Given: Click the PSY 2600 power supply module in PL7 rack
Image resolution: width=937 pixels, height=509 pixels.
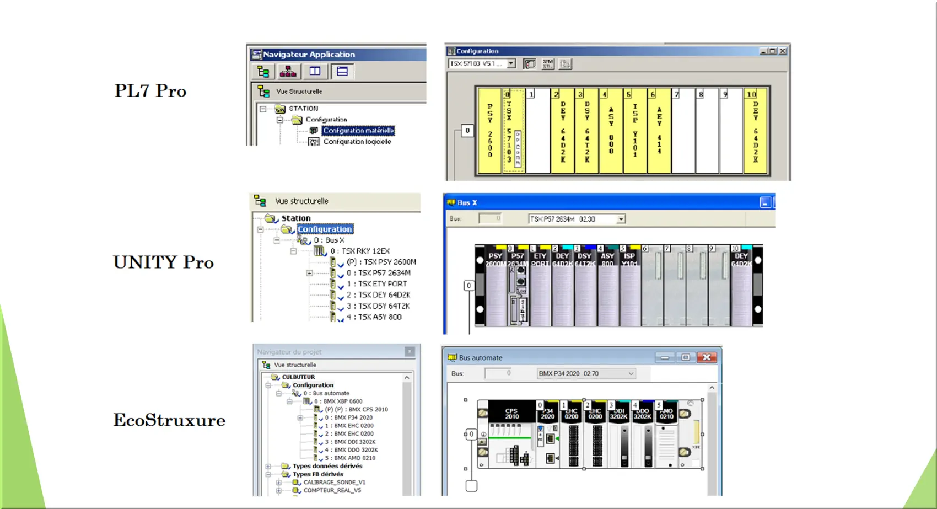Looking at the screenshot, I should click(x=489, y=131).
